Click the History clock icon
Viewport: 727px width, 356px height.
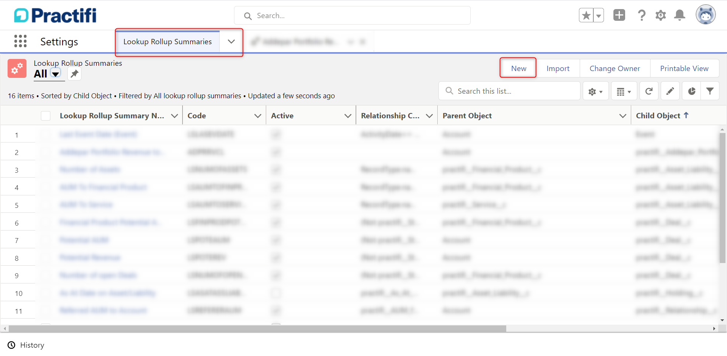pos(12,345)
